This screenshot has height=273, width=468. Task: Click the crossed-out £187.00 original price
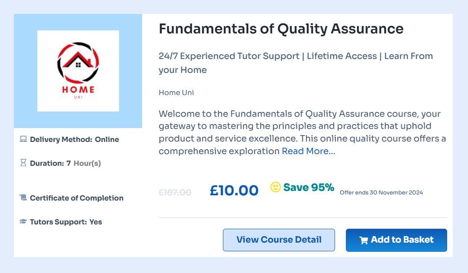click(x=175, y=192)
